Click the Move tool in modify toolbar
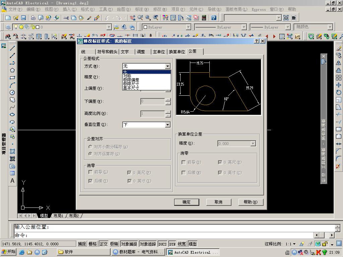 (x=339, y=85)
